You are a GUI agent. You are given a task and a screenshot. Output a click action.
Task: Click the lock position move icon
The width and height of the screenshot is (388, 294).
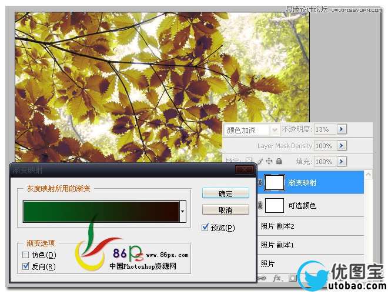click(269, 161)
